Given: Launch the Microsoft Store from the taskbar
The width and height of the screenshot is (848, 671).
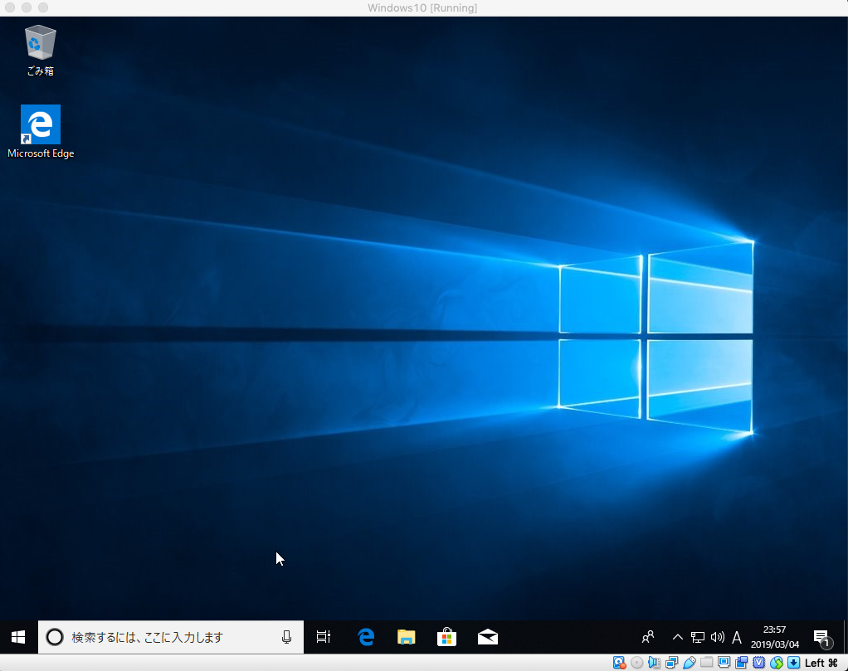Looking at the screenshot, I should (446, 637).
